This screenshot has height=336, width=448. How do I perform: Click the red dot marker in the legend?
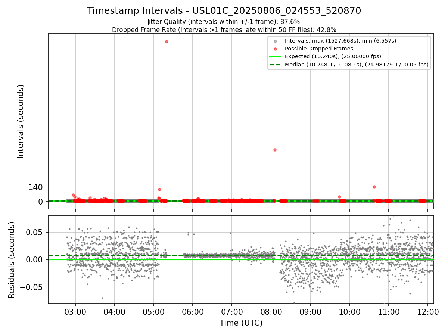(x=275, y=49)
